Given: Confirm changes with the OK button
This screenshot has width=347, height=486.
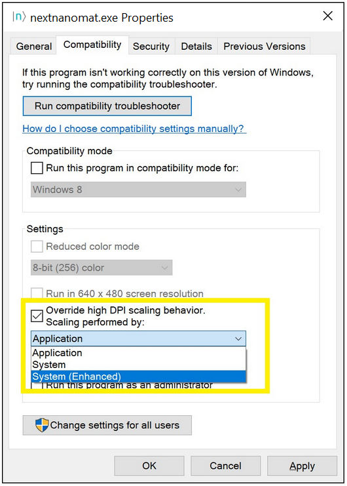Looking at the screenshot, I should (x=149, y=466).
